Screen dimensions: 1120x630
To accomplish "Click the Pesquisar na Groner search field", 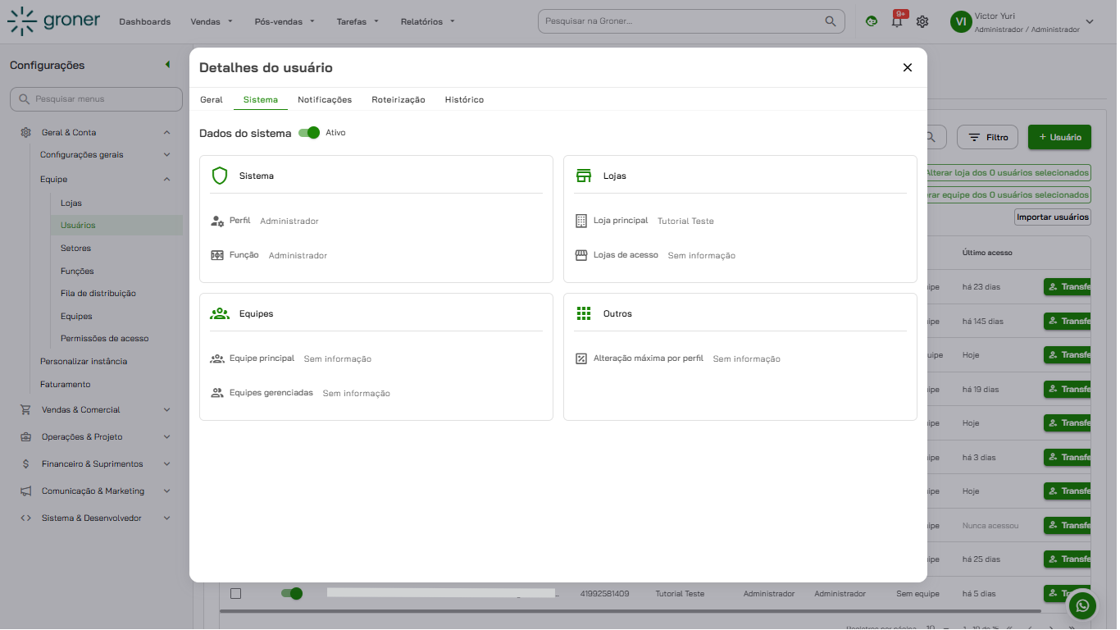I will click(691, 21).
